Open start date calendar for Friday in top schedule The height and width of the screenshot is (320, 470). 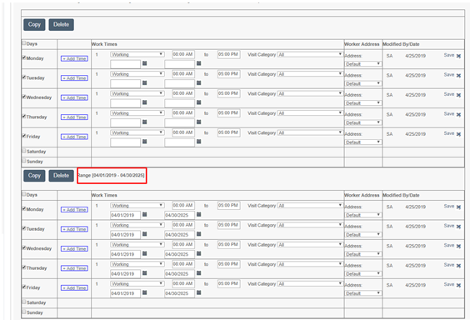(x=144, y=142)
